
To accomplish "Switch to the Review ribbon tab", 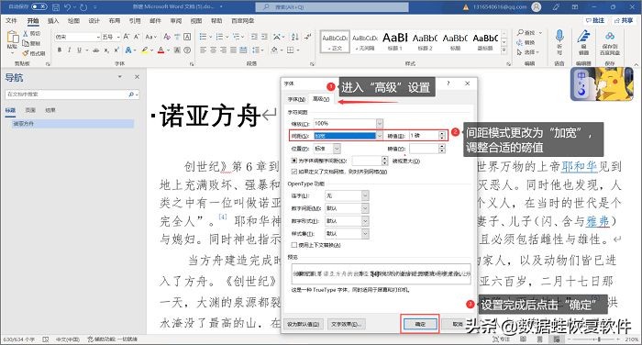I will [x=176, y=20].
